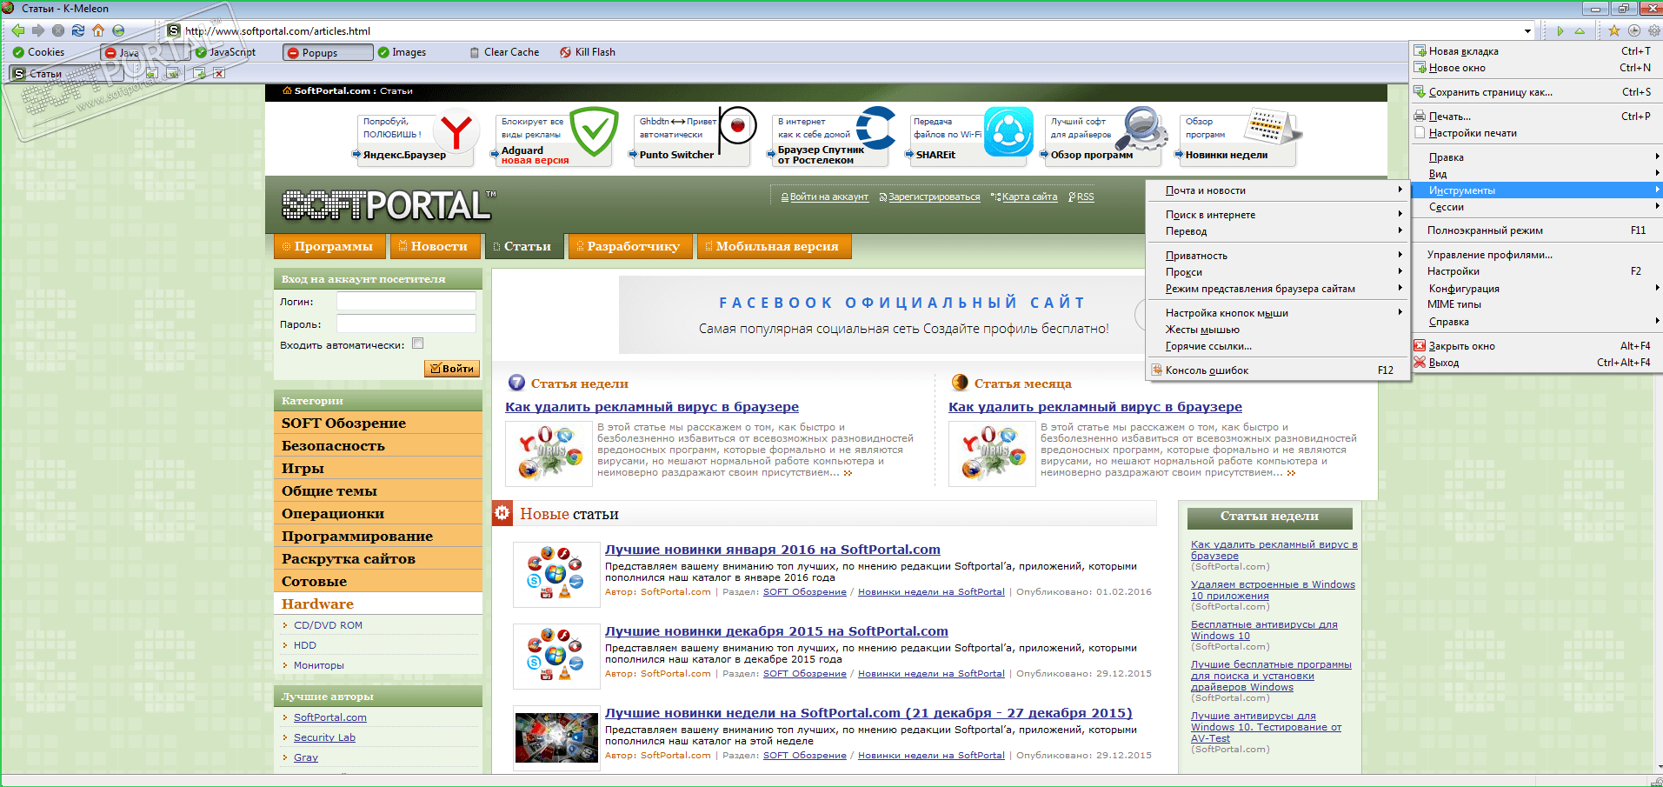Expand the Сессии submenu
The height and width of the screenshot is (787, 1663).
(1536, 207)
